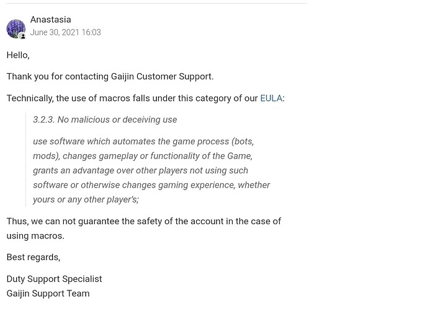428x309 pixels.
Task: Click the June 30, 2021 16:03 timestamp
Action: (66, 32)
